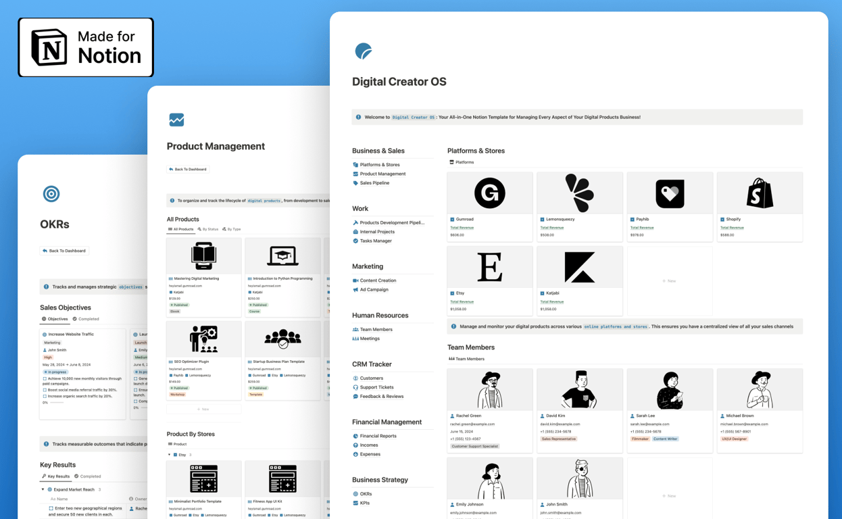This screenshot has height=519, width=842.
Task: Add new product via + New in All Products
Action: [x=203, y=409]
